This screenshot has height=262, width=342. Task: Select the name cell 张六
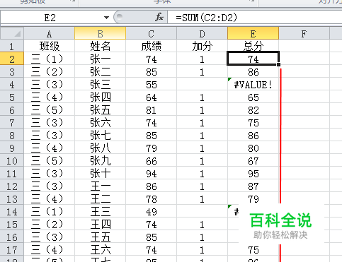pyautogui.click(x=100, y=122)
